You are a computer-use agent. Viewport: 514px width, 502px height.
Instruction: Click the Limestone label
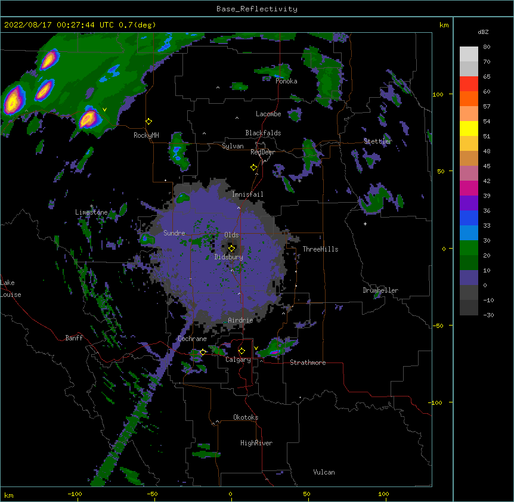click(91, 212)
